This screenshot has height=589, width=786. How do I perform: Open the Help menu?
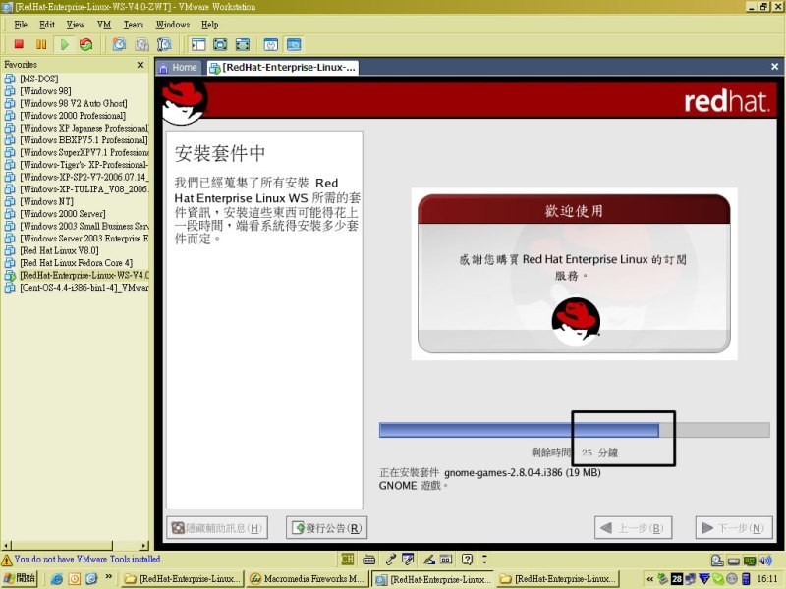209,25
